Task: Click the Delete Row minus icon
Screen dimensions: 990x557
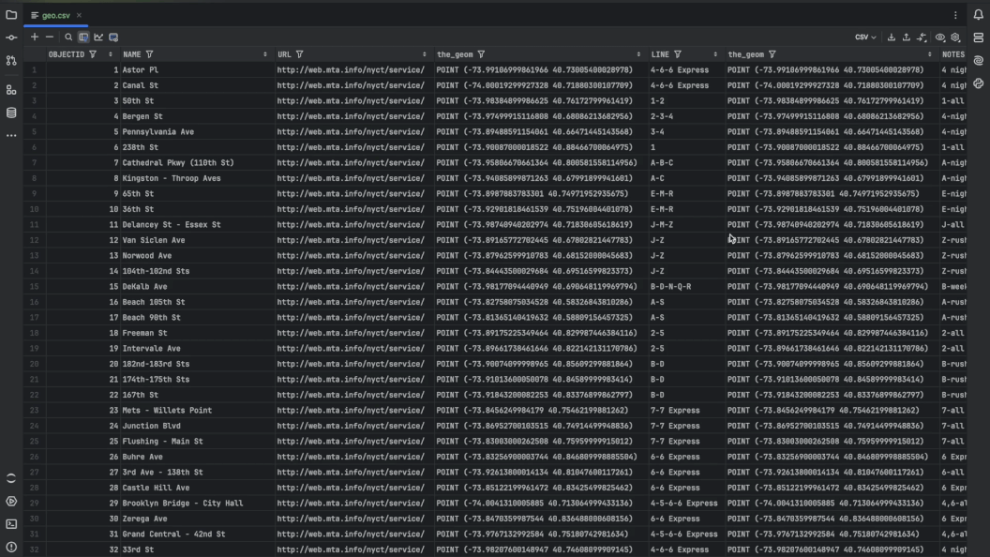Action: (x=50, y=38)
